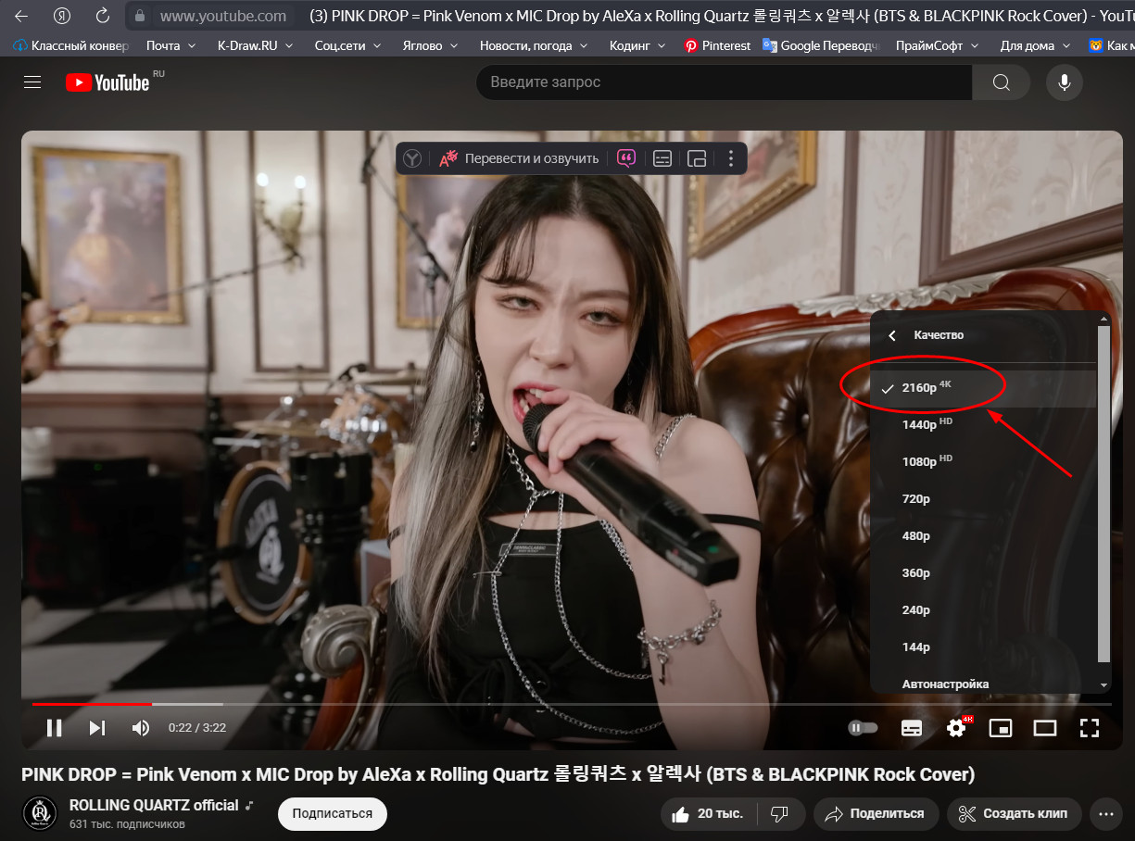
Task: Select 1080p HD quality
Action: pyautogui.click(x=983, y=462)
